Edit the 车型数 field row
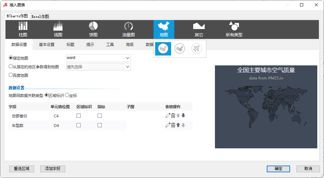This screenshot has width=324, height=178. 168,125
